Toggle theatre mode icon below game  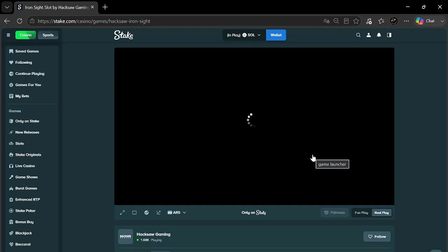pos(134,212)
